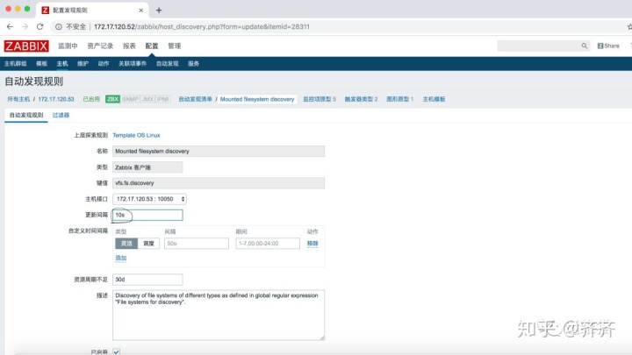This screenshot has width=632, height=355.
Task: Open the 配置 menu
Action: coord(152,46)
